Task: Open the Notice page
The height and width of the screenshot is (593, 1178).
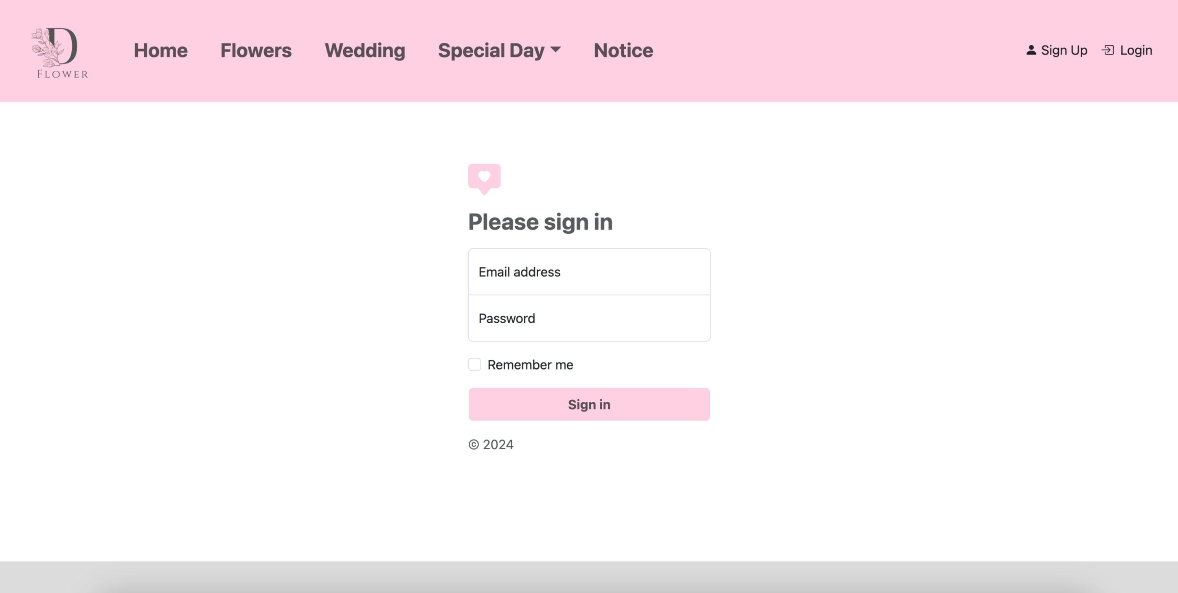Action: click(x=623, y=50)
